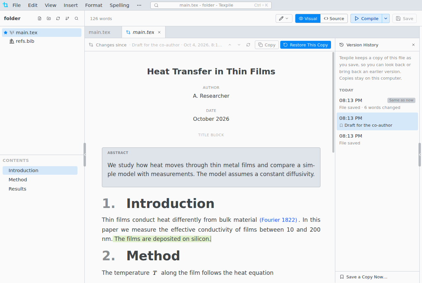Viewport: 422px width, 283px height.
Task: Open the Fourier 1822 citation
Action: coord(279,220)
